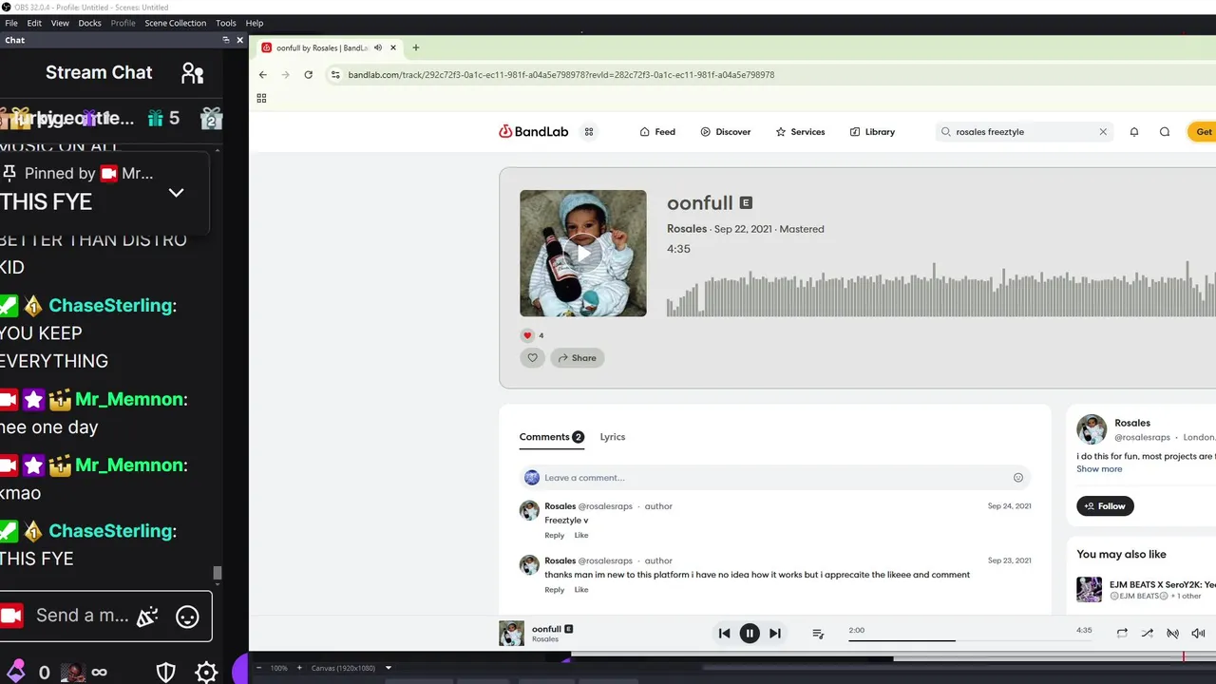Switch to the Lyrics tab
This screenshot has width=1216, height=684.
coord(613,437)
